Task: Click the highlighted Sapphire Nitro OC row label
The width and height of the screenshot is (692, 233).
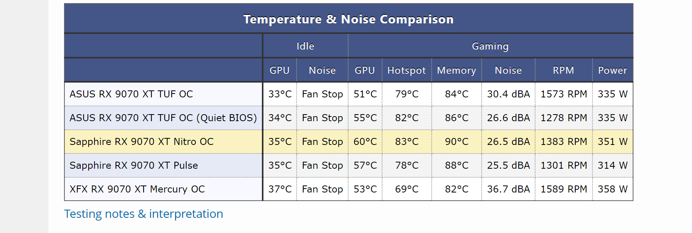Action: tap(164, 141)
